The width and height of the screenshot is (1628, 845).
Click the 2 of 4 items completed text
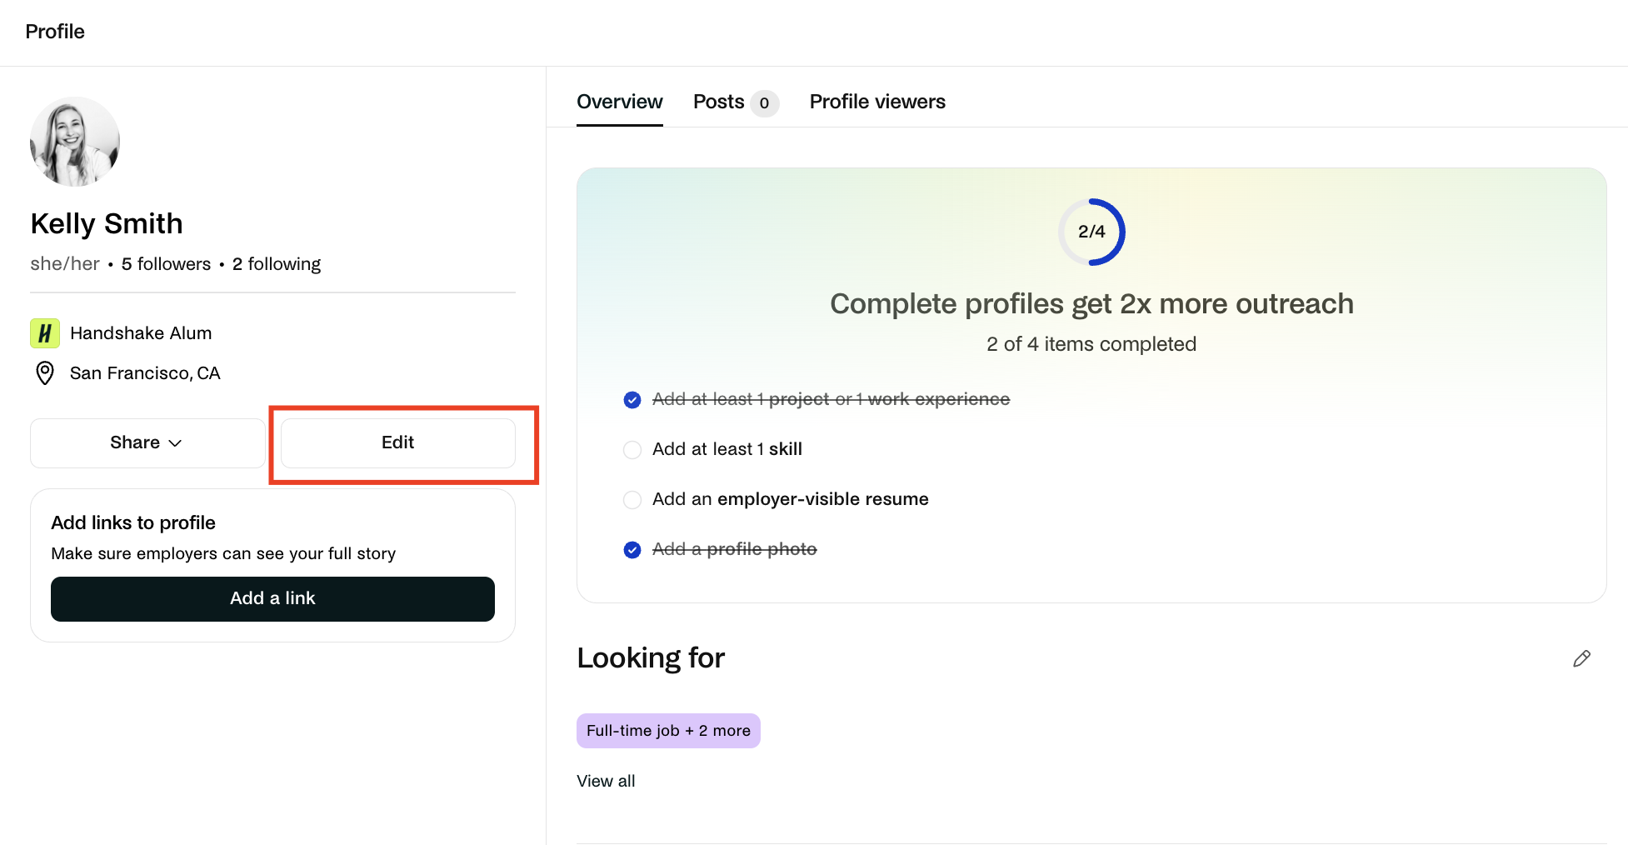coord(1091,344)
